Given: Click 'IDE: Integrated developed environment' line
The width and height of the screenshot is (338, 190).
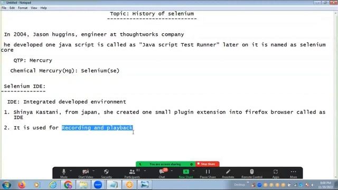Looking at the screenshot, I should (x=67, y=102).
